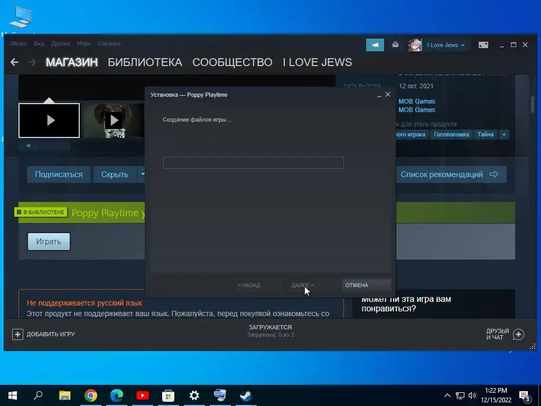
Task: Expand the I Love Jews account dropdown
Action: coord(446,45)
